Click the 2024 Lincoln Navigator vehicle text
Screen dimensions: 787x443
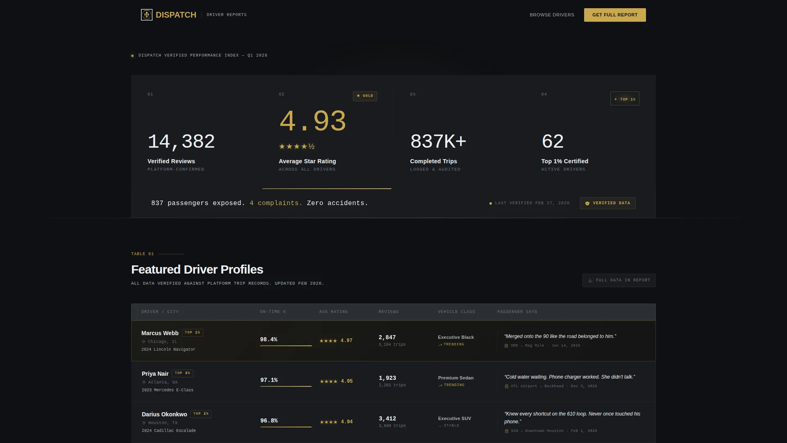168,349
